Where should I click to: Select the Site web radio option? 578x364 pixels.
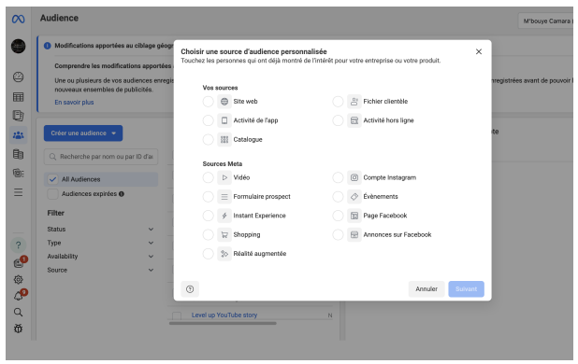pyautogui.click(x=209, y=102)
